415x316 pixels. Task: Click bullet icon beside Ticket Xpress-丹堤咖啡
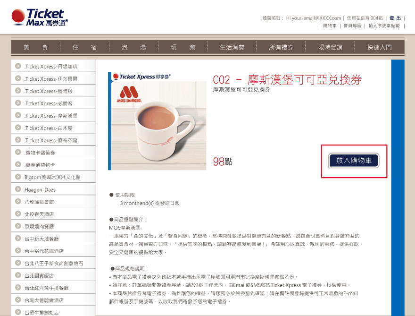coord(18,66)
